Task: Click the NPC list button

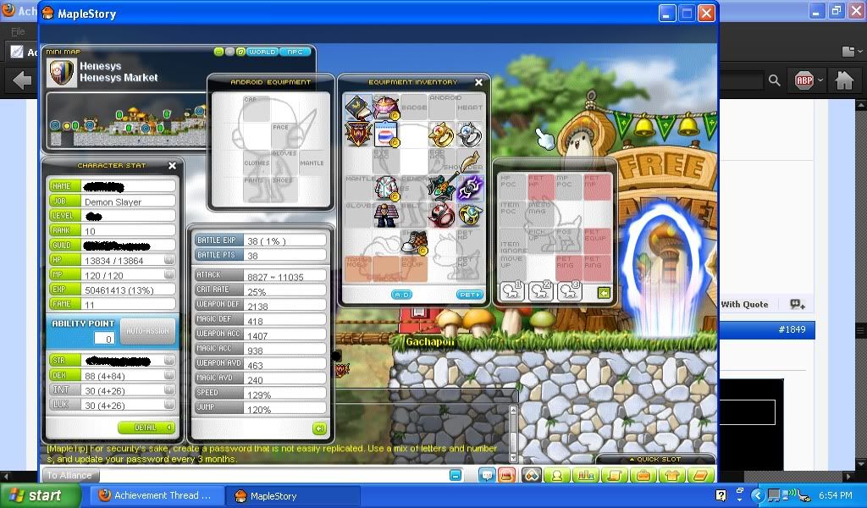Action: pos(295,52)
